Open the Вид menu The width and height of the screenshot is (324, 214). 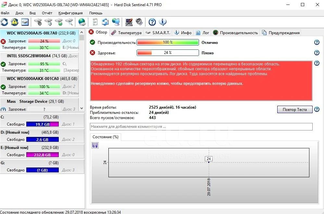(x=32, y=13)
